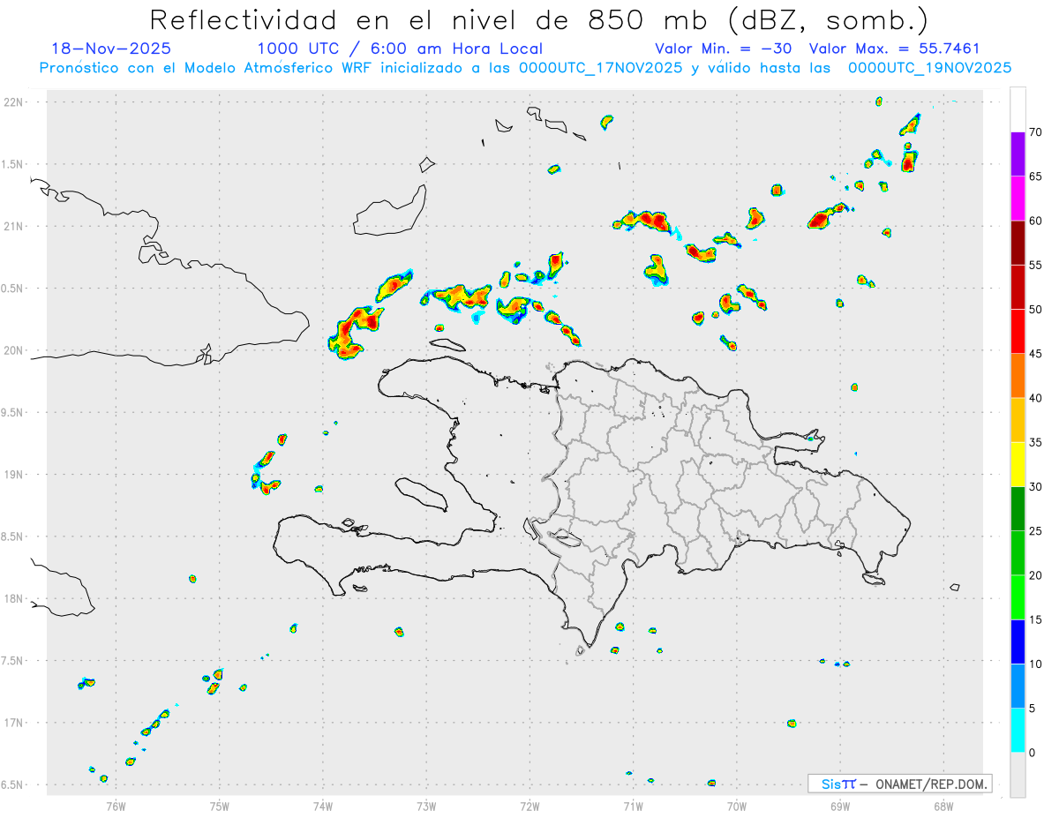This screenshot has width=1059, height=818.
Task: Click the purple 65-70 dBZ color band
Action: pyautogui.click(x=1018, y=154)
